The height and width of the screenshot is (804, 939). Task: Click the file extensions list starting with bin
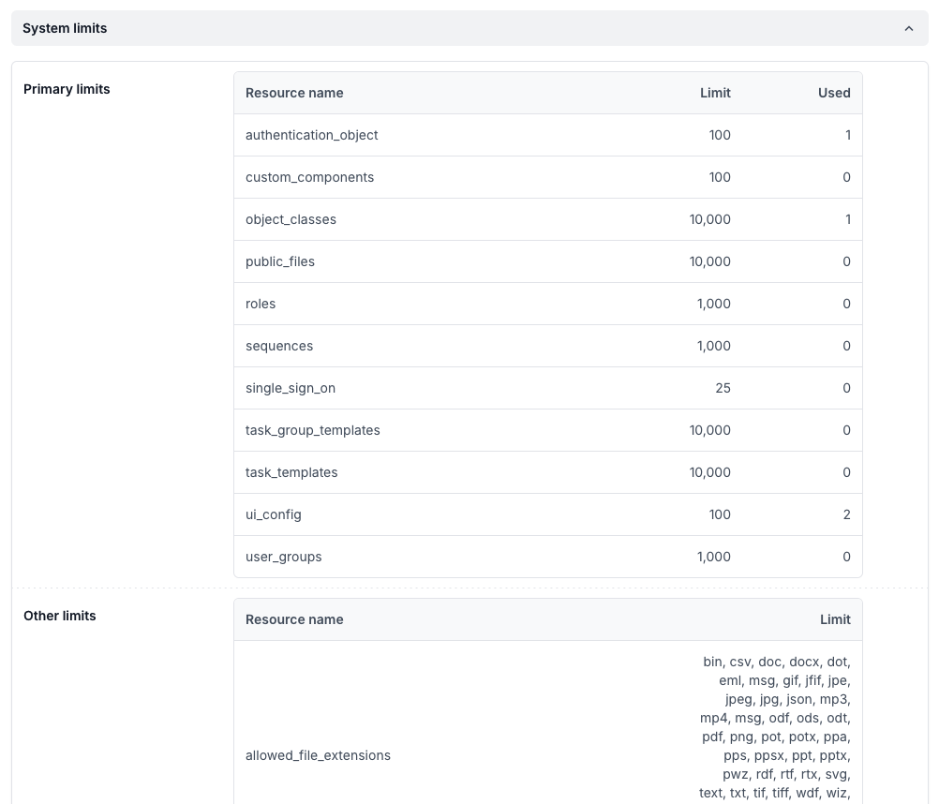pyautogui.click(x=775, y=729)
